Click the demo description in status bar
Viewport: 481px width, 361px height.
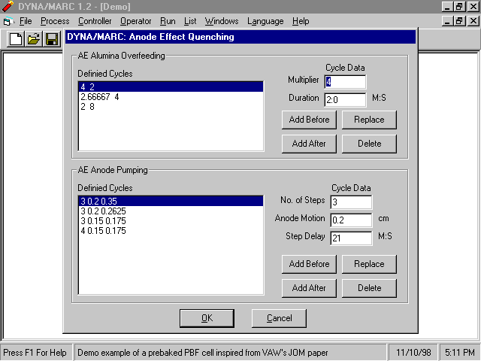point(203,353)
